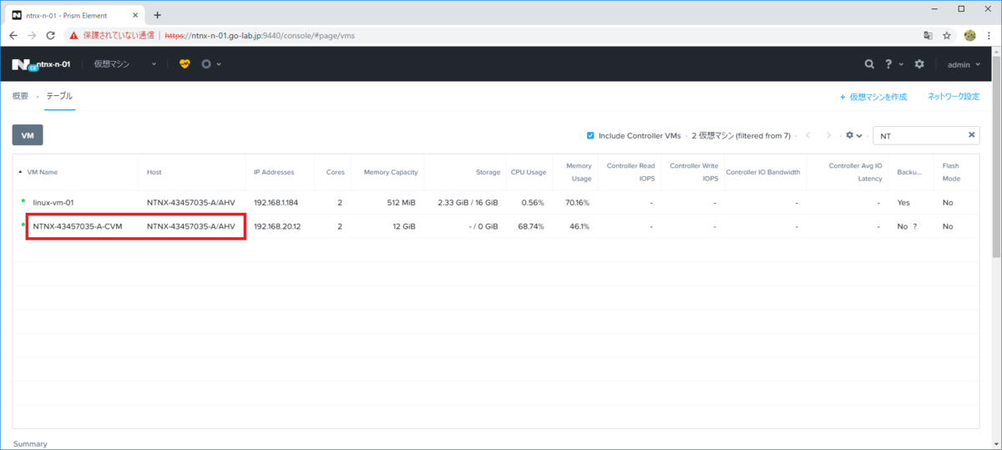Open the Chrome profile avatar
Screen dimensions: 1002x450
coord(969,36)
